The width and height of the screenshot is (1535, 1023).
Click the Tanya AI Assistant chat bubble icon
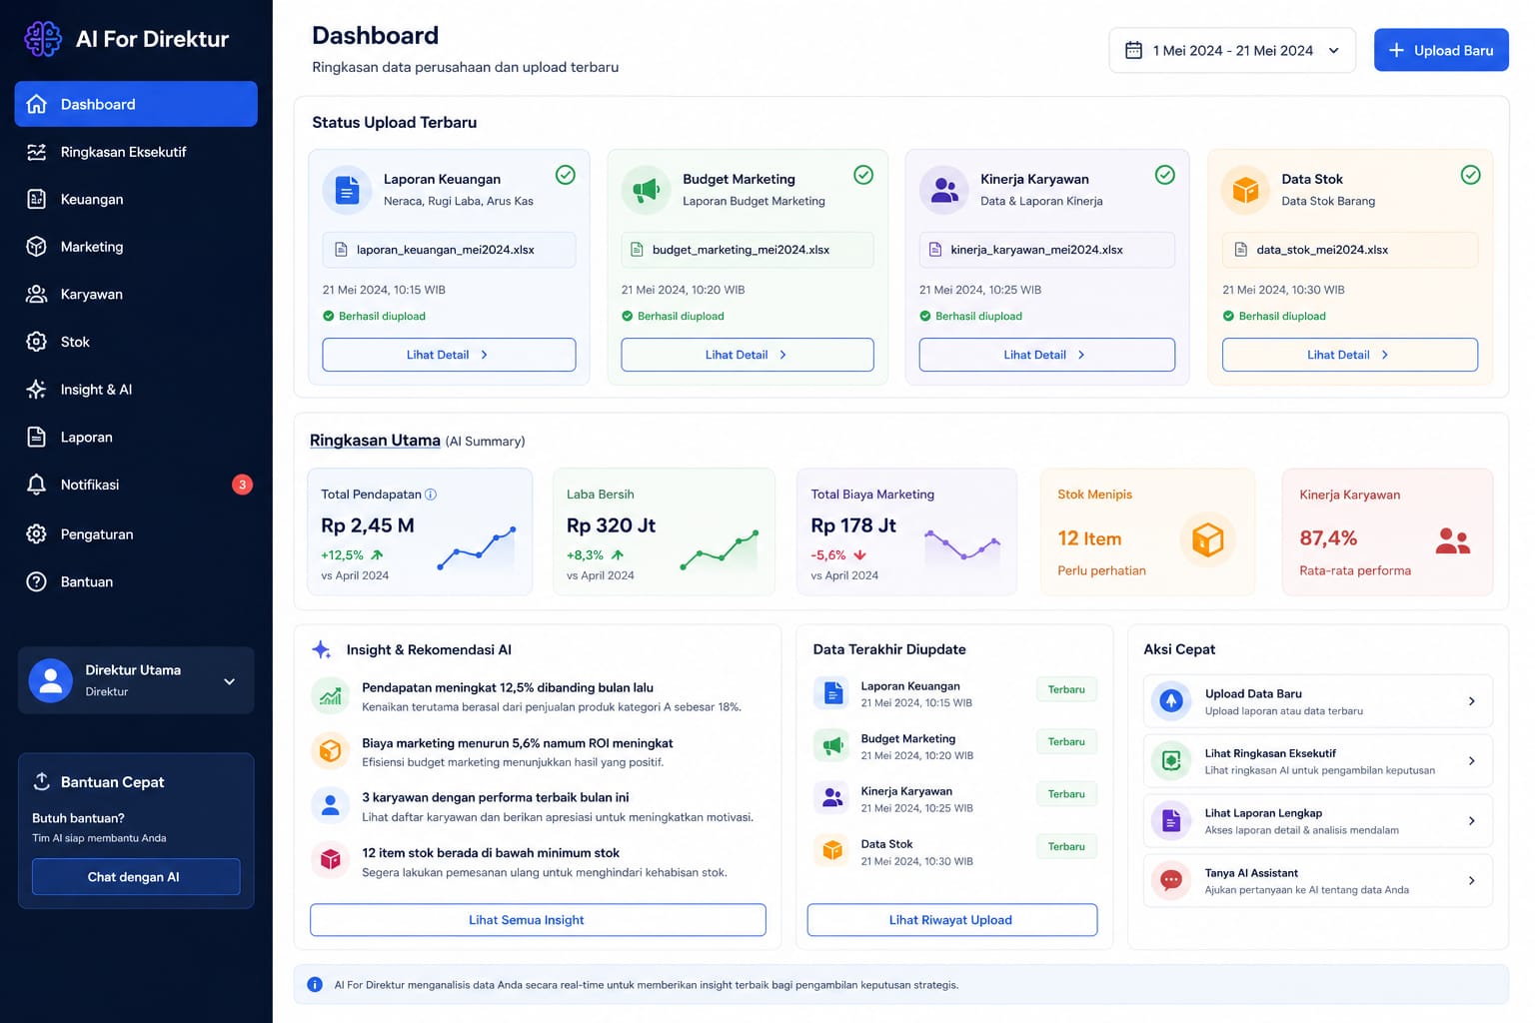[1171, 880]
